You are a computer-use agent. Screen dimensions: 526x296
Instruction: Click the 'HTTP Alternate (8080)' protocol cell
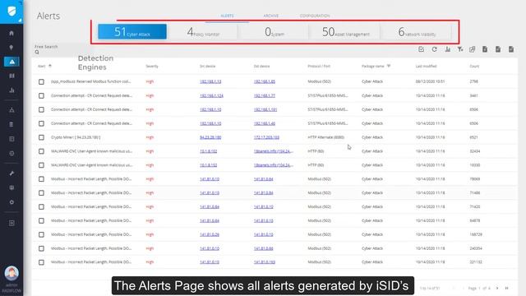[x=325, y=137]
